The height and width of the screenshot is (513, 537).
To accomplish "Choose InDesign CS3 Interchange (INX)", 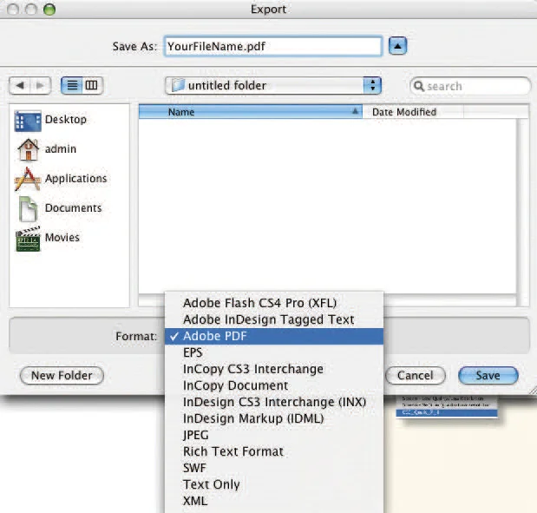I will coord(274,402).
